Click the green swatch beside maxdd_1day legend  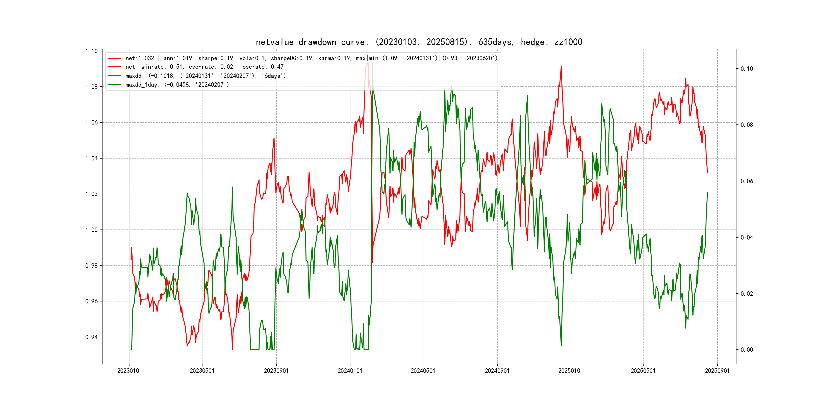pyautogui.click(x=114, y=85)
